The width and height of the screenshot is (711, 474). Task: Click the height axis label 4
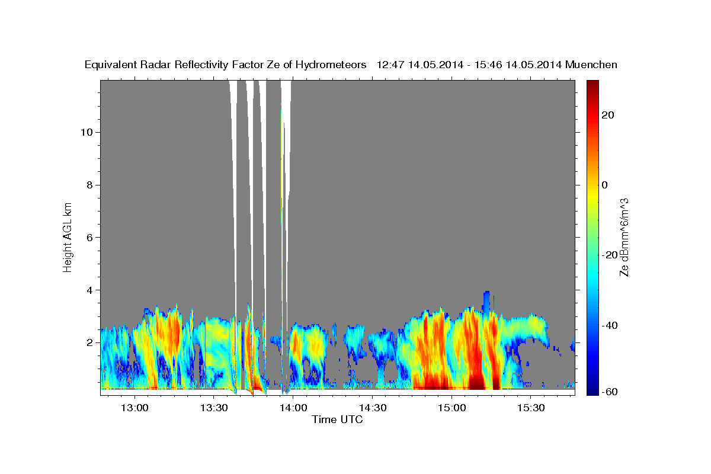(89, 290)
